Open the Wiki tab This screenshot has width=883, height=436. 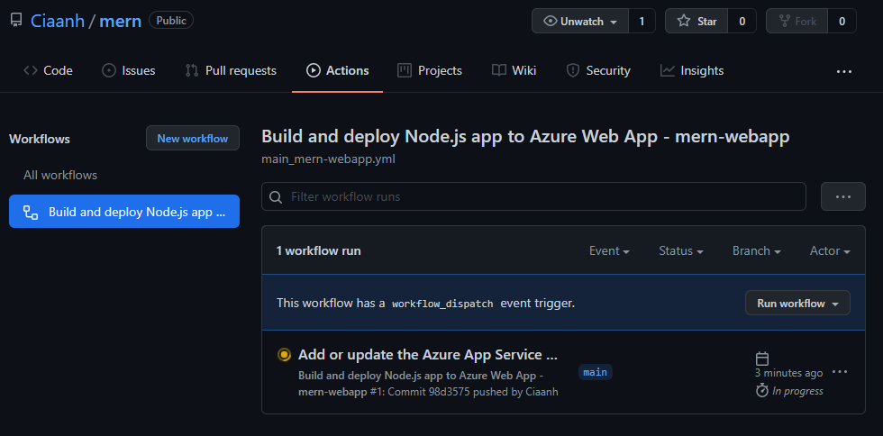(514, 70)
